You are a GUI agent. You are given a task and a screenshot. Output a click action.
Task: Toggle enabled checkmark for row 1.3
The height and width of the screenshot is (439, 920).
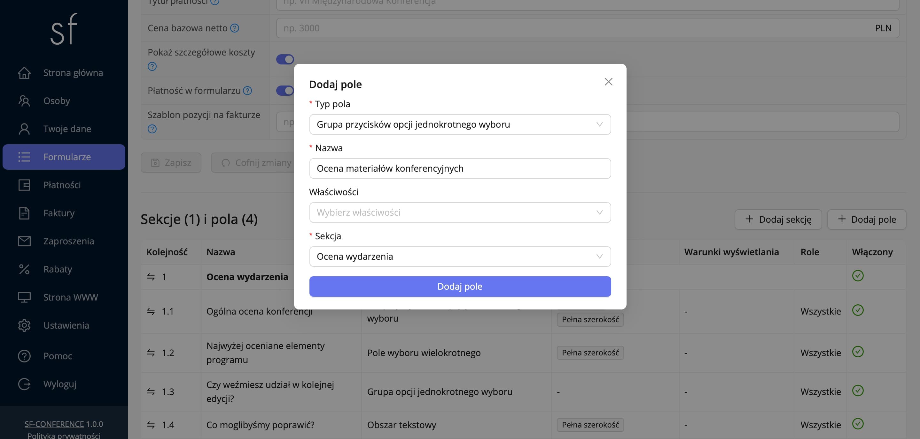pos(858,391)
